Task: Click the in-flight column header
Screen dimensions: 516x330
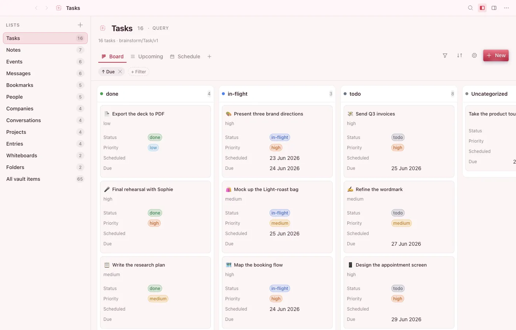Action: coord(277,94)
